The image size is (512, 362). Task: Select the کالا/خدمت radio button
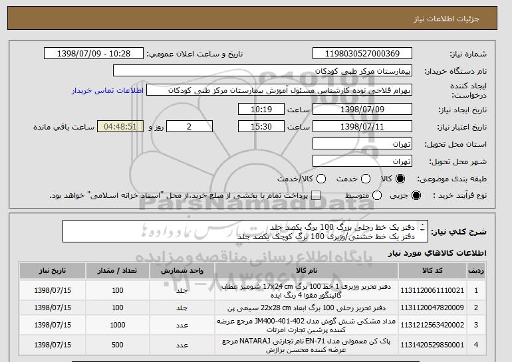click(x=321, y=179)
